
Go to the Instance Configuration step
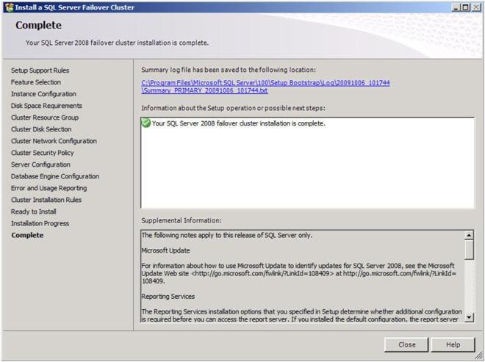[x=43, y=94]
